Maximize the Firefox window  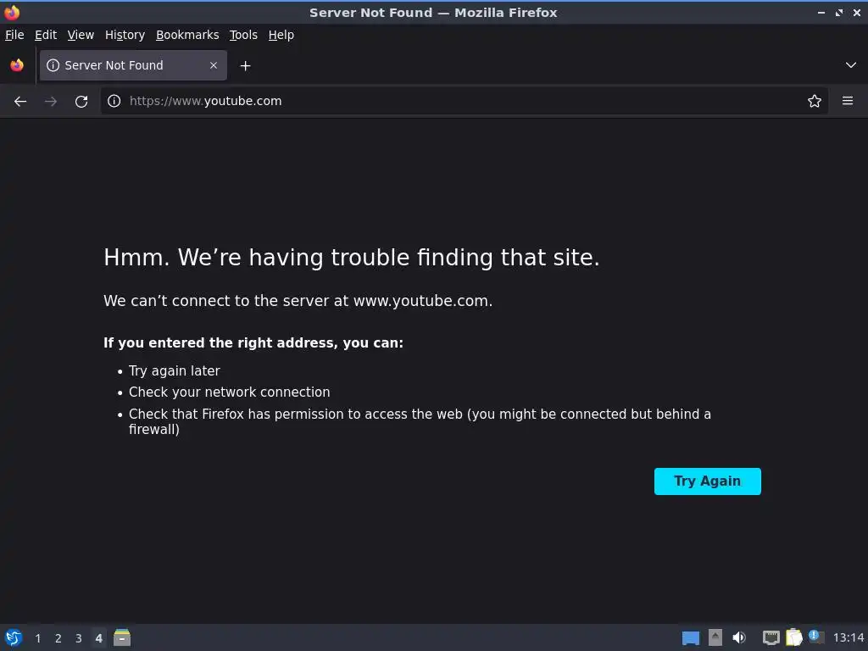pyautogui.click(x=839, y=12)
